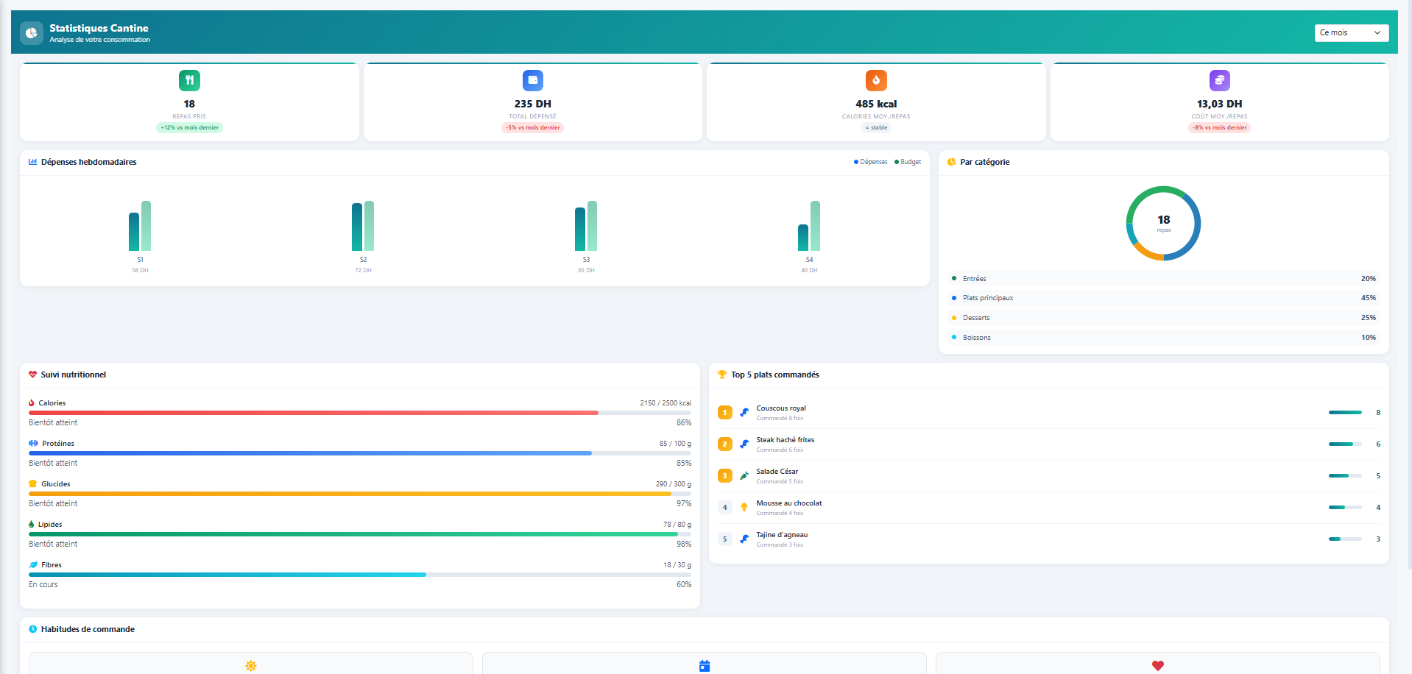Click the S2 weekly expense bar
This screenshot has height=674, width=1412.
357,227
